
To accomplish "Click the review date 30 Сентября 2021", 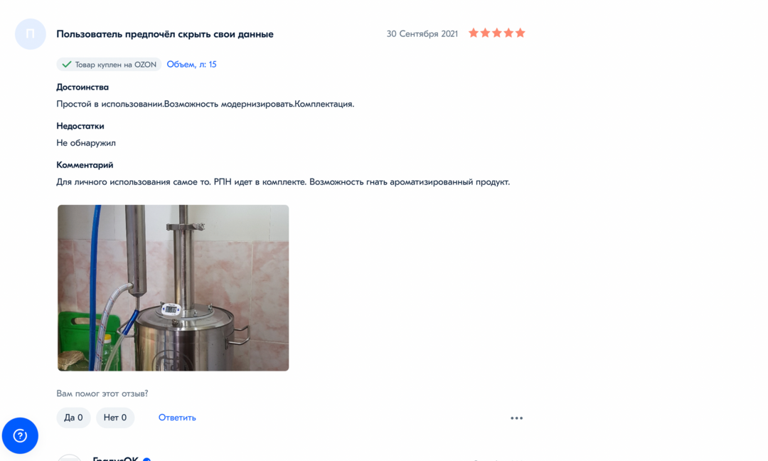I will click(422, 33).
